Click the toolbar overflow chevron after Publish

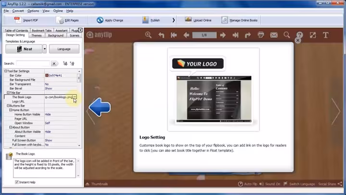click(x=173, y=20)
